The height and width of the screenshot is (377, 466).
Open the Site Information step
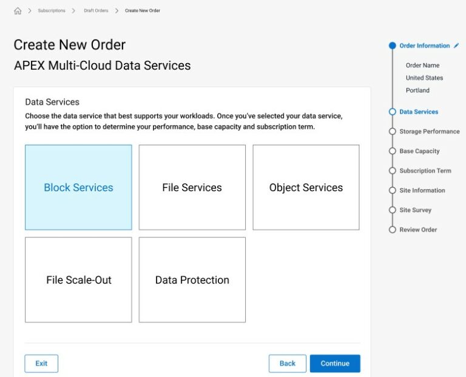422,190
